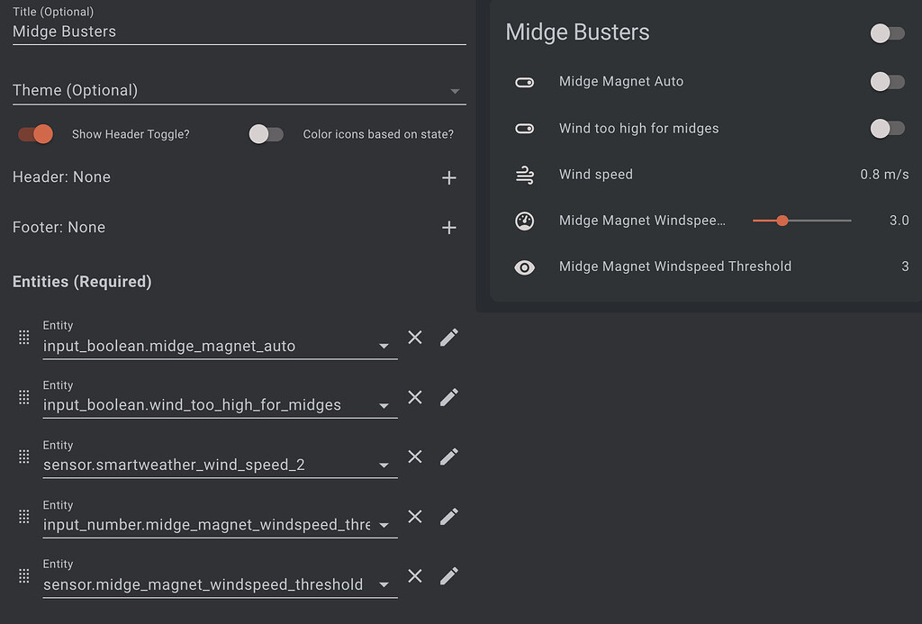Click inside the Title field showing Midge Busters

(x=180, y=31)
